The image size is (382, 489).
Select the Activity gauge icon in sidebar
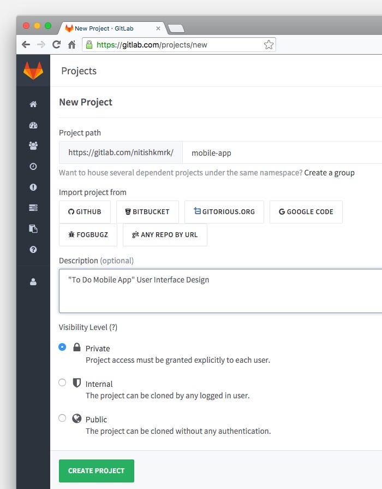click(x=33, y=125)
